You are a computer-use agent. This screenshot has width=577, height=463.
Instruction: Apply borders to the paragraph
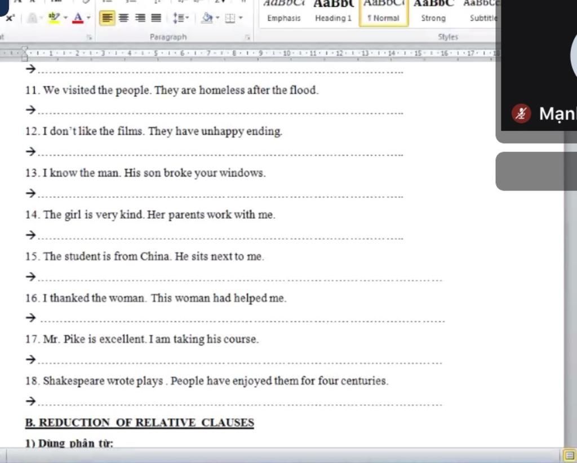(x=230, y=17)
